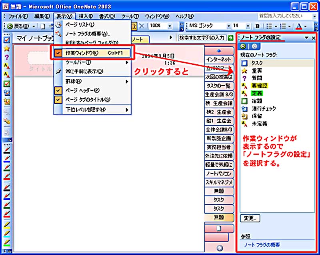Screen dimensions: 320x255
Task: Click the 戻る back button
Action: tap(18, 26)
